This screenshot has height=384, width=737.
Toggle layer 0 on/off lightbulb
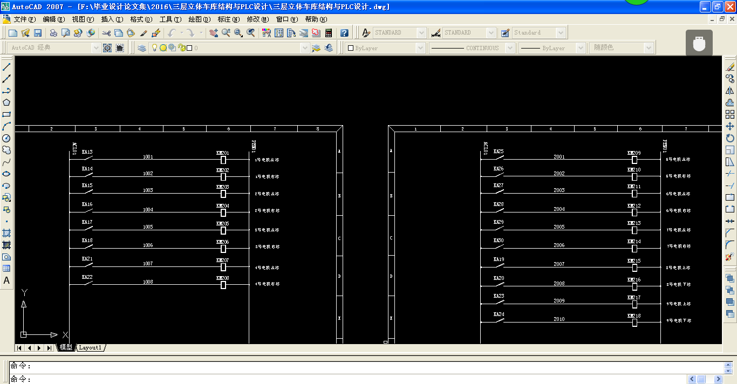click(x=154, y=48)
